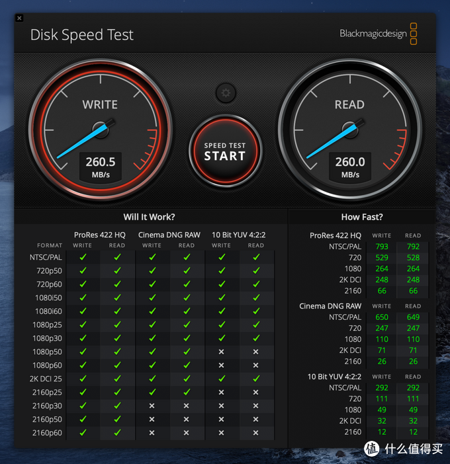This screenshot has height=464, width=450.
Task: Click the 1080i60 format row label
Action: 48,311
